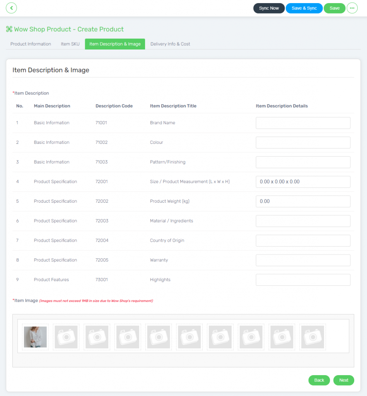Open the three-dot options menu at top right

[352, 8]
